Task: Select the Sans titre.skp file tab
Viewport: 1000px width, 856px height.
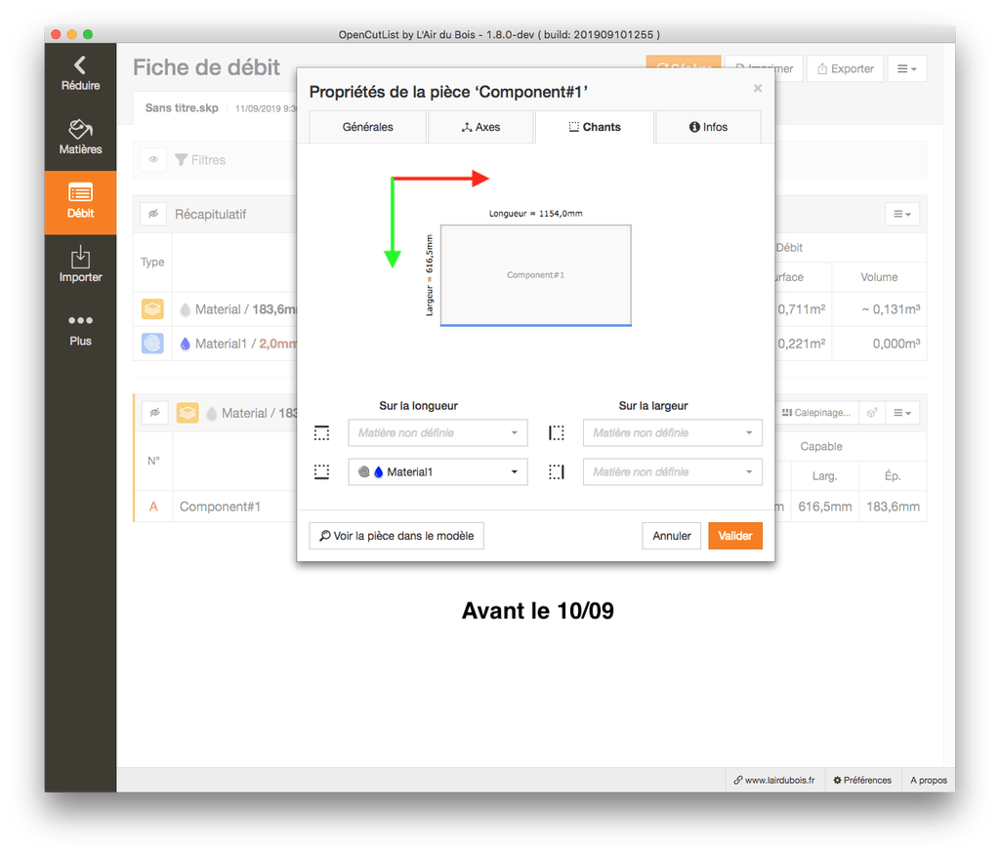Action: click(x=182, y=107)
